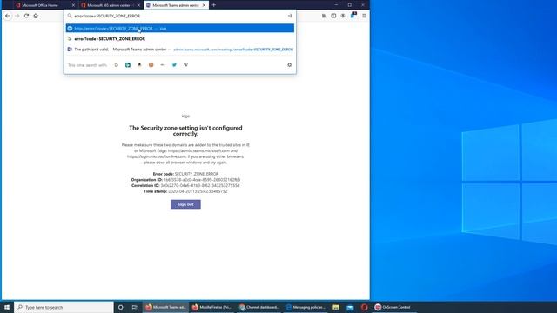This screenshot has height=313, width=557.
Task: Search with Google one-off icon
Action: pyautogui.click(x=116, y=65)
